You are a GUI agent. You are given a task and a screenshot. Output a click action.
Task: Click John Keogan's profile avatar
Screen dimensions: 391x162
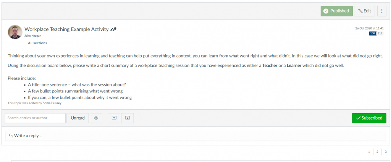[15, 32]
